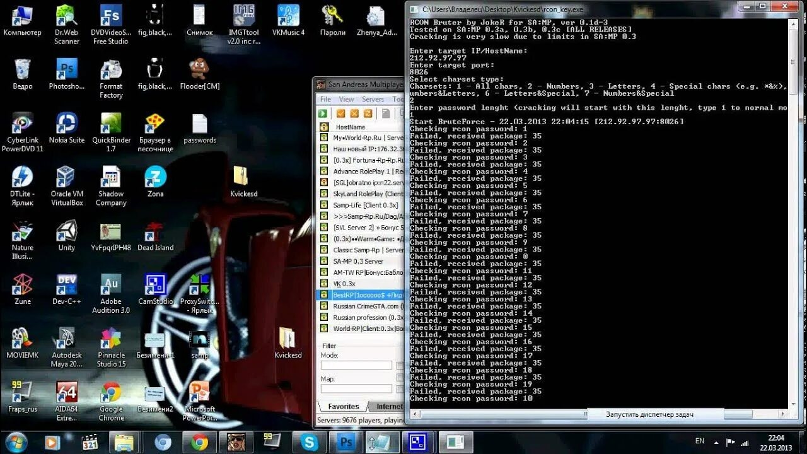
Task: Select the 'VK 0.3x' server row
Action: [x=361, y=284]
